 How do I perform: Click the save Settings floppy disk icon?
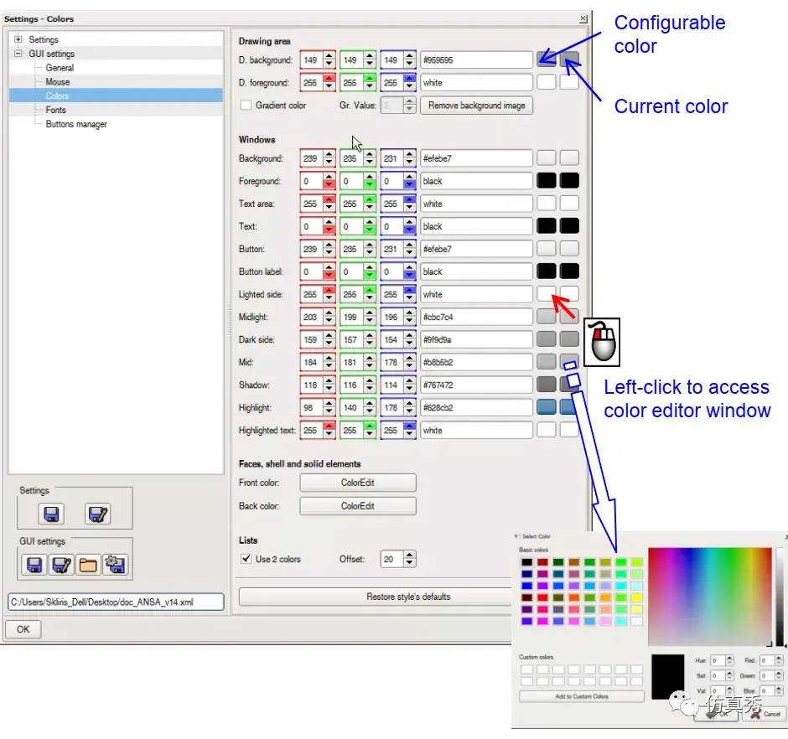click(x=51, y=514)
